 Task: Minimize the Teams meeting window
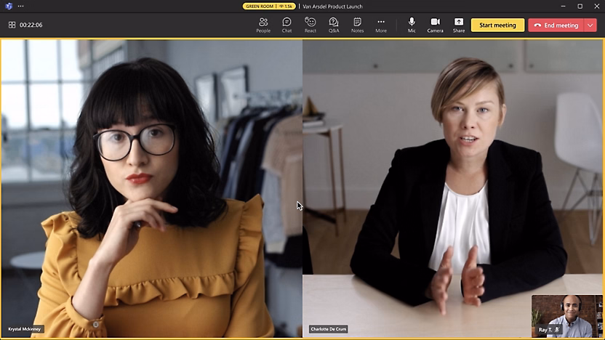[x=563, y=6]
